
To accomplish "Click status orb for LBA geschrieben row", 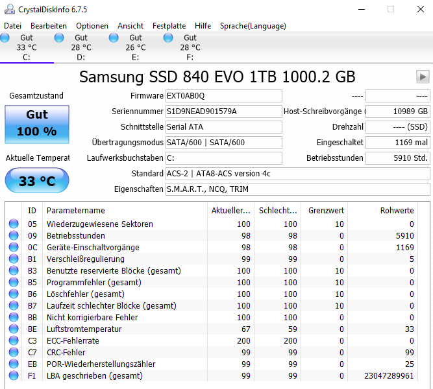I will (14, 375).
